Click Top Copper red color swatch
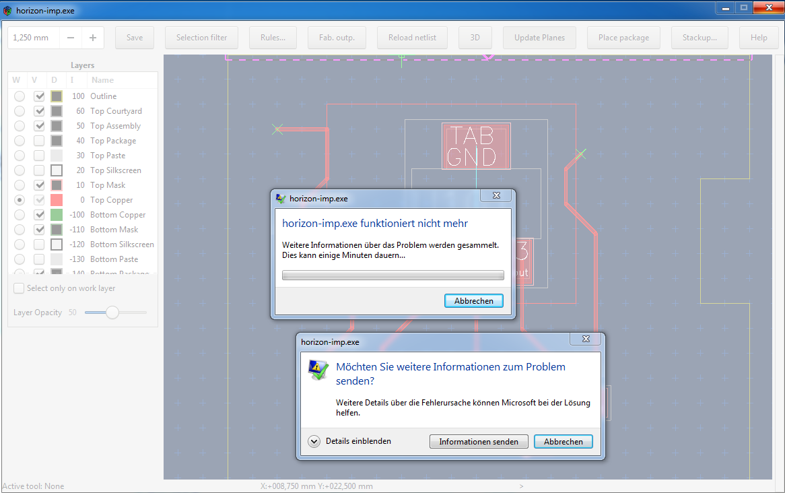 pos(57,200)
